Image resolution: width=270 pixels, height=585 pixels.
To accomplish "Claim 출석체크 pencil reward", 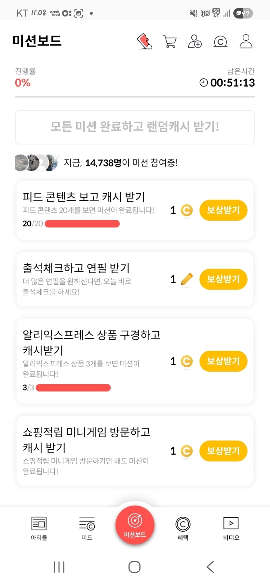I will [223, 279].
